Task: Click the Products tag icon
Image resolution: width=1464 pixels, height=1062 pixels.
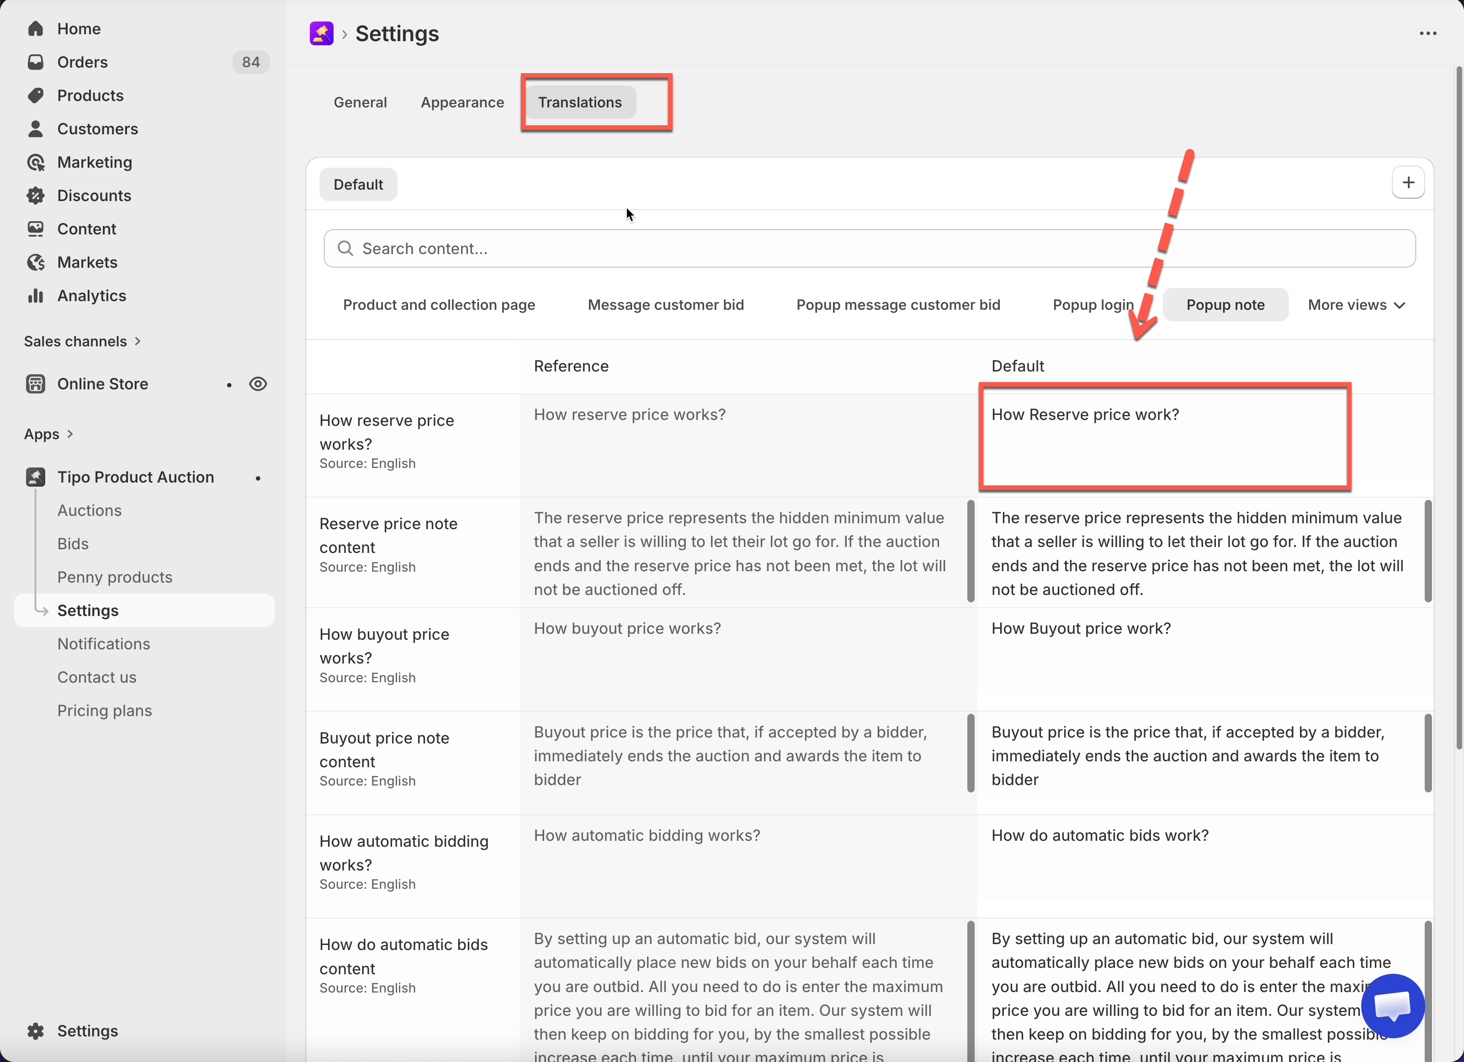Action: (36, 96)
